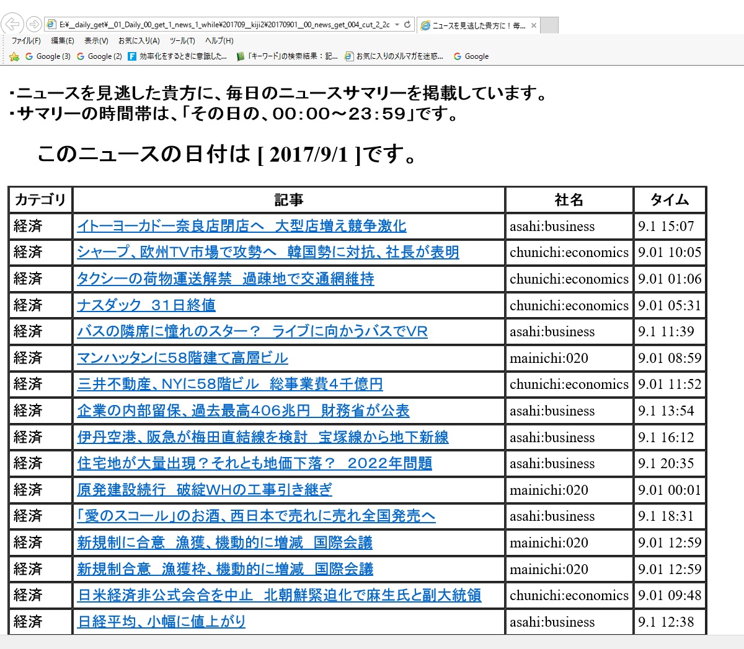The height and width of the screenshot is (649, 744).
Task: Click chunichi:economics in the ナスダック row
Action: tap(569, 305)
